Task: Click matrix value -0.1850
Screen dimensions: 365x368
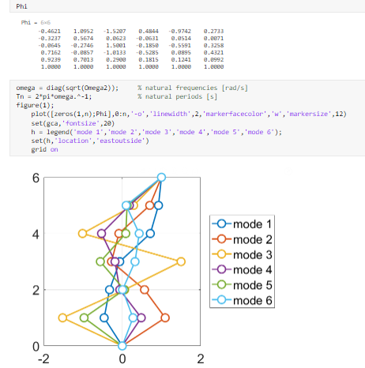Action: click(x=147, y=45)
